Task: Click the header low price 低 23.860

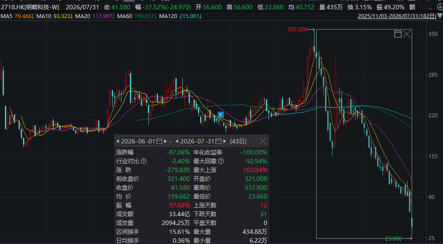Action: point(270,7)
